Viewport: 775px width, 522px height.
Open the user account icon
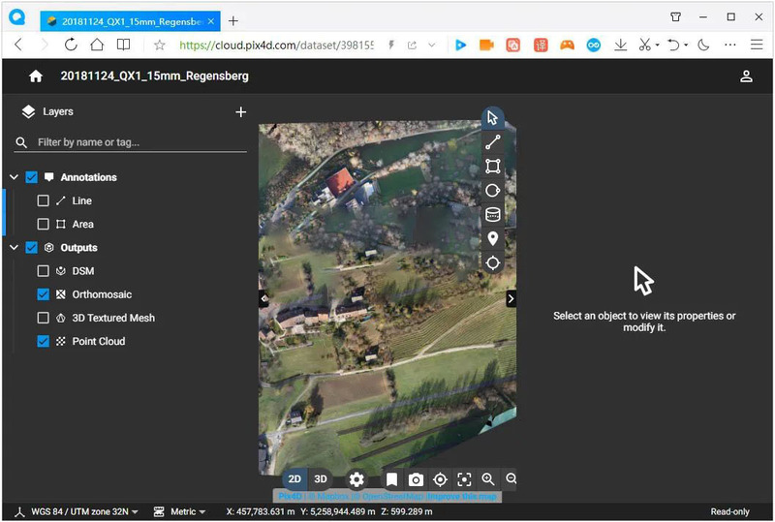pos(746,77)
